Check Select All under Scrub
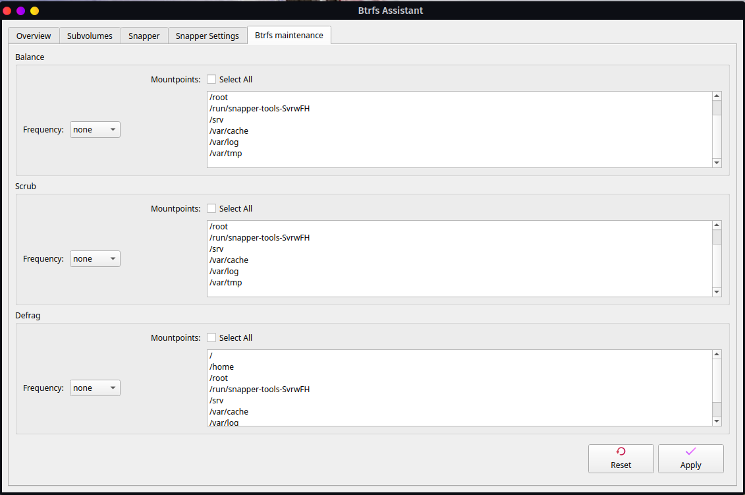Image resolution: width=745 pixels, height=495 pixels. [211, 208]
